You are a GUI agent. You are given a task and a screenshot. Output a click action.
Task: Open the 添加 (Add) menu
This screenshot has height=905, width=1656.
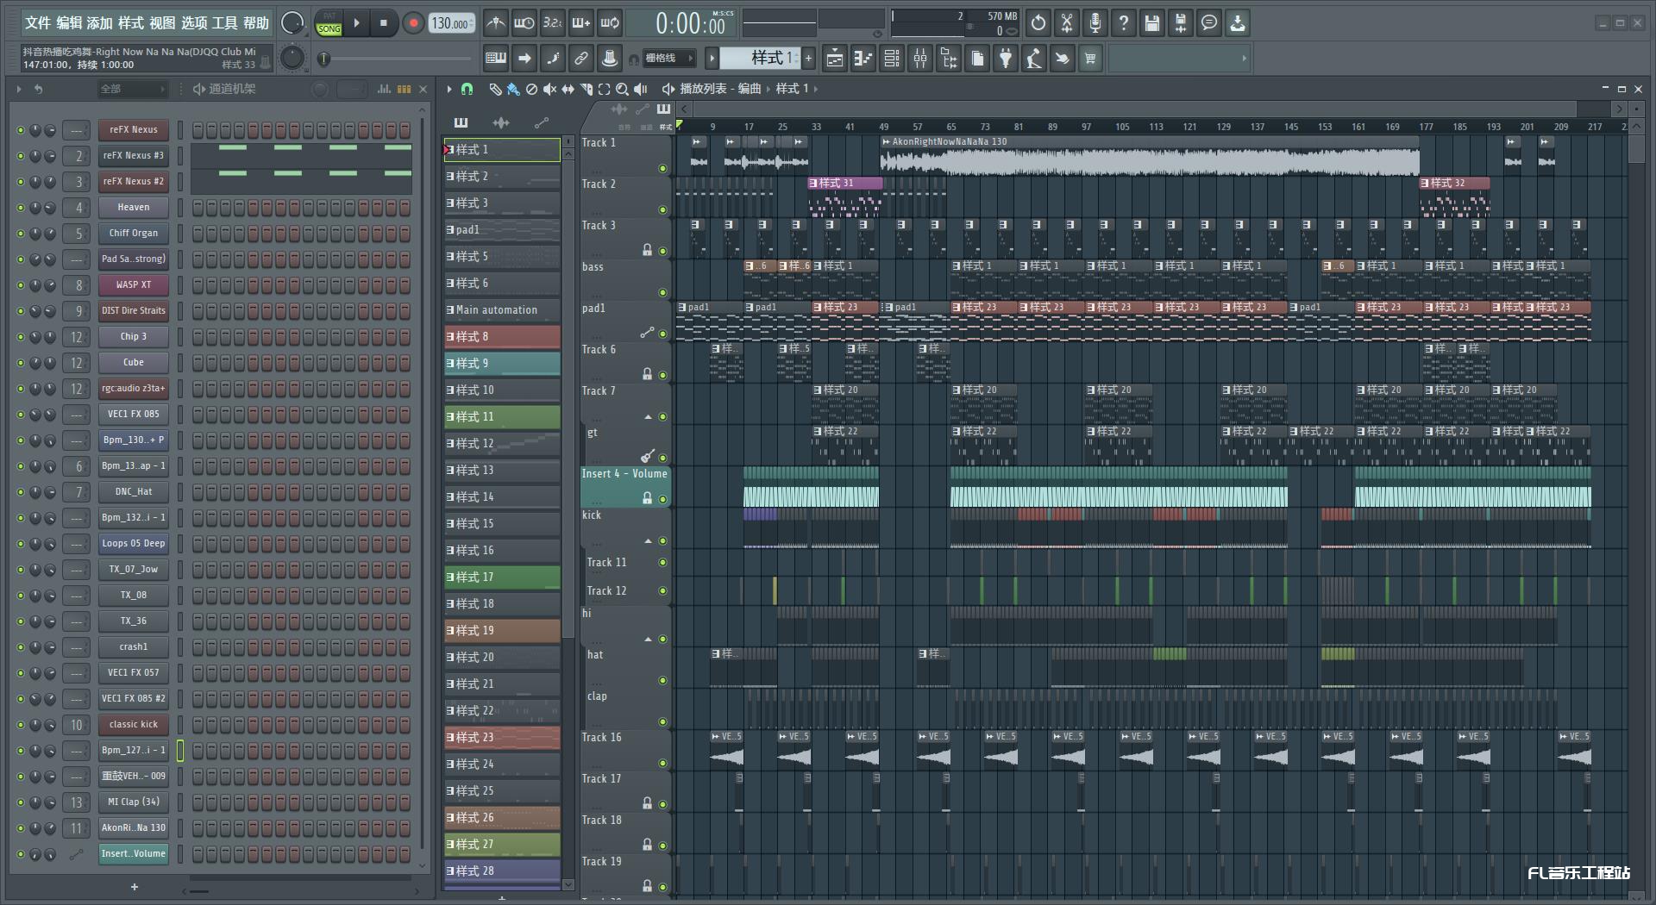100,23
